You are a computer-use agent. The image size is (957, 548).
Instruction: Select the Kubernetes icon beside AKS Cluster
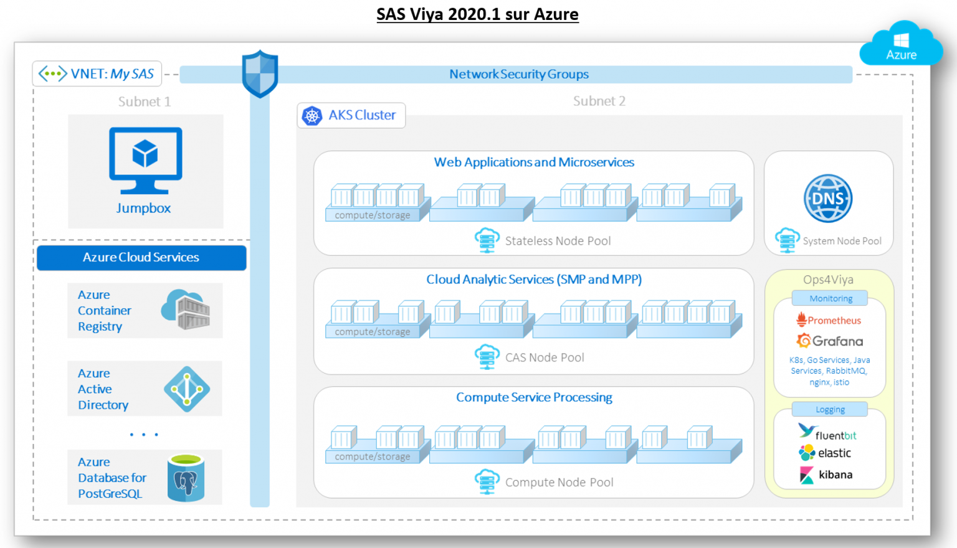pos(311,115)
